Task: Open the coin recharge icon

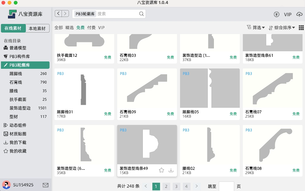Action: tap(276, 14)
